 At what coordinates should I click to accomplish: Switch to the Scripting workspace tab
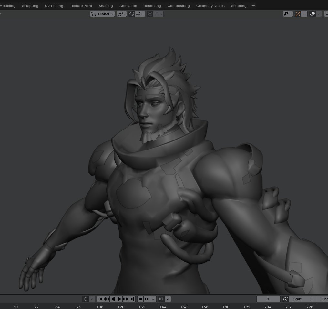point(239,6)
